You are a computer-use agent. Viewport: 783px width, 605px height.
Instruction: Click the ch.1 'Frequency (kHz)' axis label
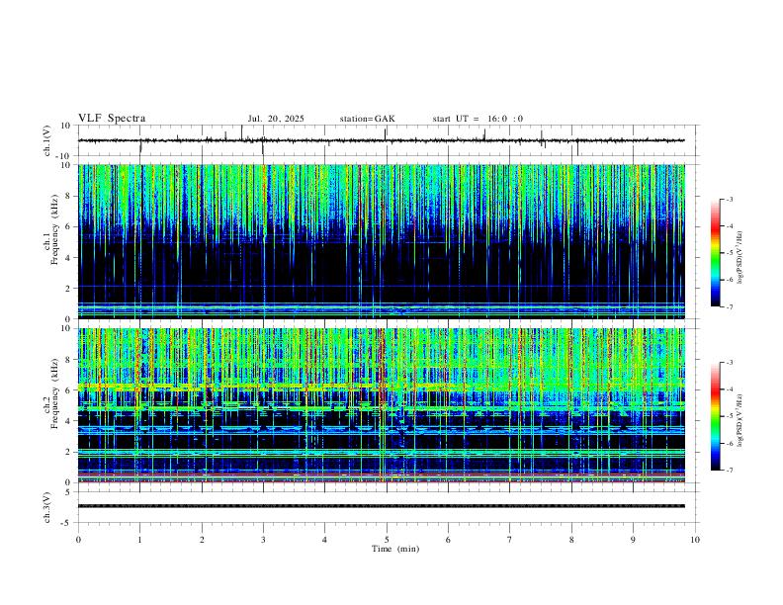click(54, 227)
